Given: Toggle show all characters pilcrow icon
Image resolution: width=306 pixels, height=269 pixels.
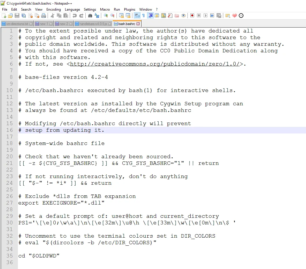Looking at the screenshot, I should tap(143, 16).
